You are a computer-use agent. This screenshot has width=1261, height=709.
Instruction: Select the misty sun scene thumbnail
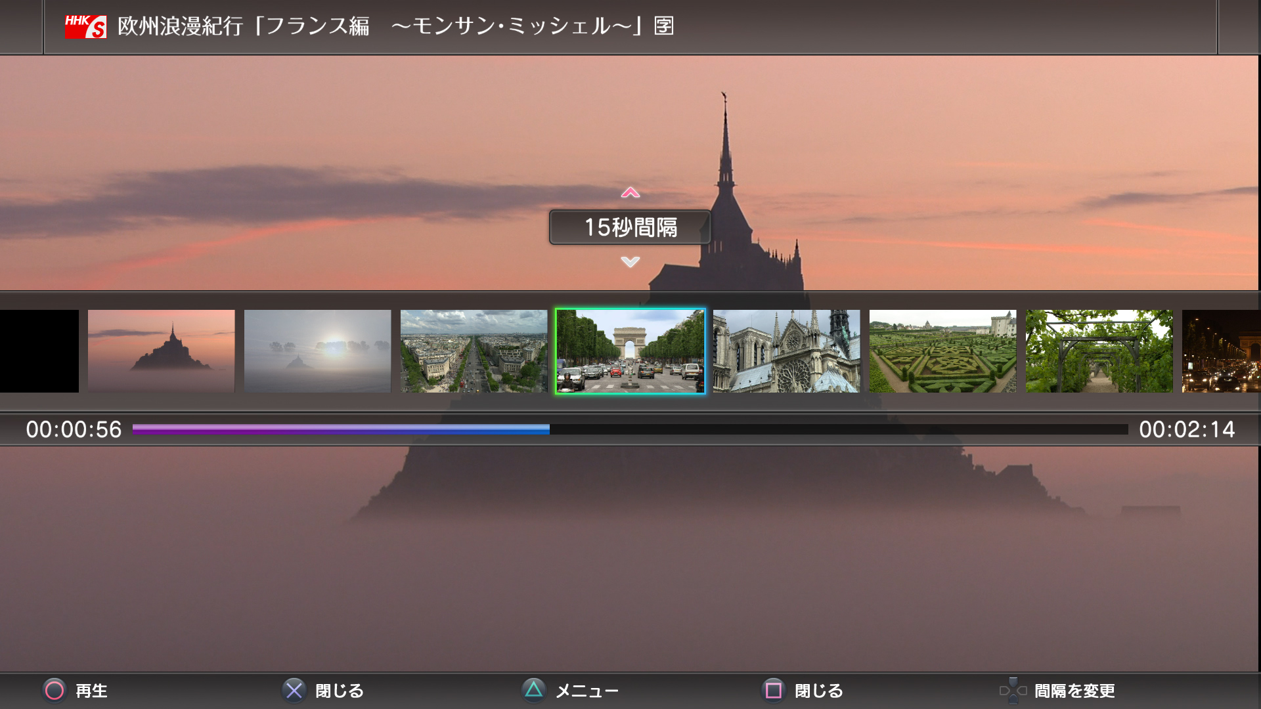(x=317, y=351)
